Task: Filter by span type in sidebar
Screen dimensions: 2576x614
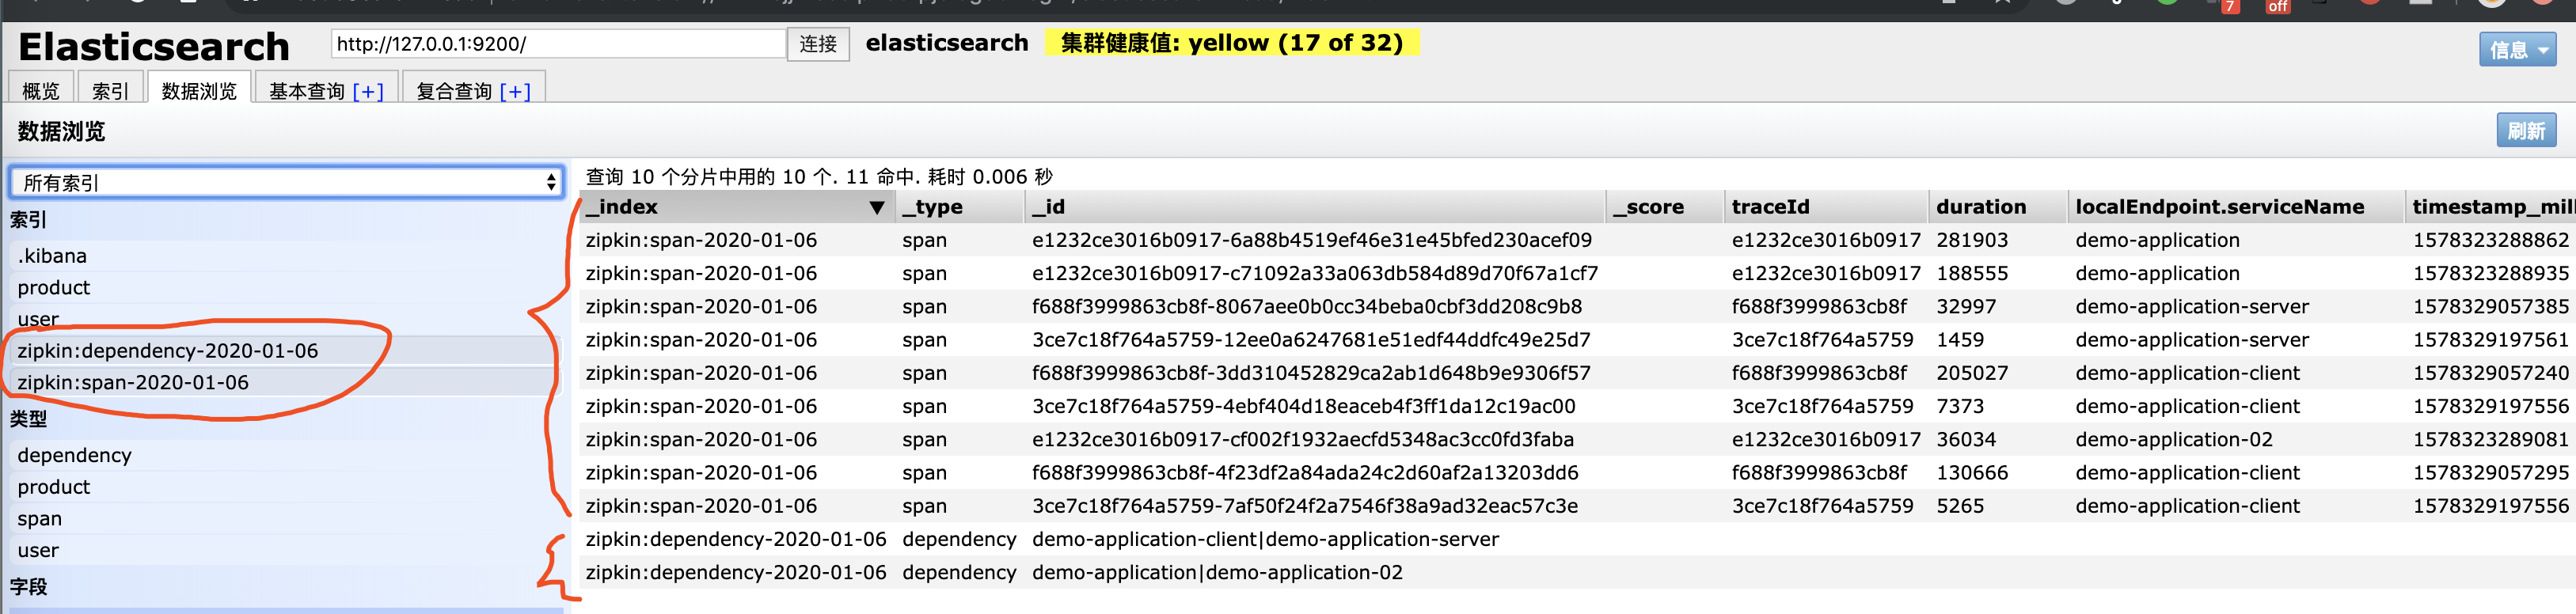Action: coord(284,519)
